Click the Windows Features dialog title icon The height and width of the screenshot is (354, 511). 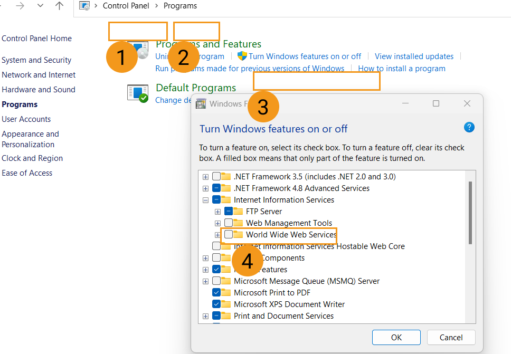[x=201, y=103]
